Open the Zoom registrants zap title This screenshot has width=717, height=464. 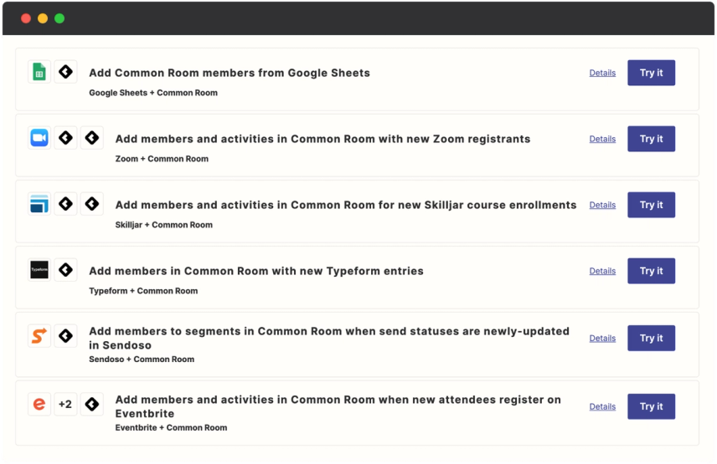[322, 139]
